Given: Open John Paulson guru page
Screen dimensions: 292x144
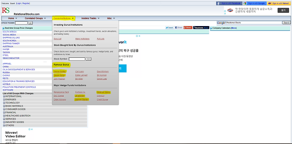Looking at the screenshot, I should point(60,79).
